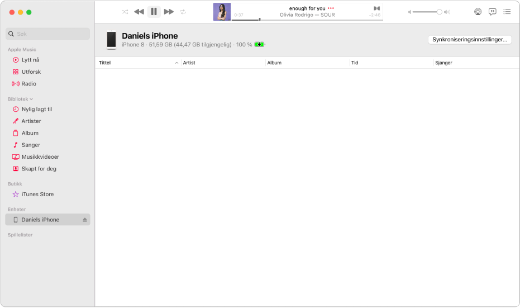
Task: Show lyrics panel
Action: click(493, 12)
